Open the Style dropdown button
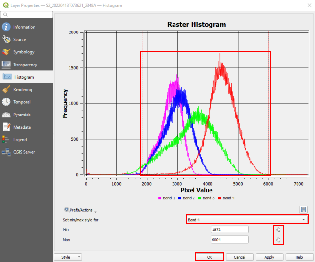 [x=68, y=257]
